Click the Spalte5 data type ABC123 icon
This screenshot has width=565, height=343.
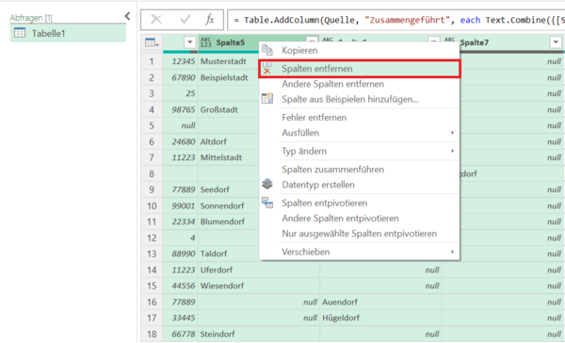coord(205,42)
